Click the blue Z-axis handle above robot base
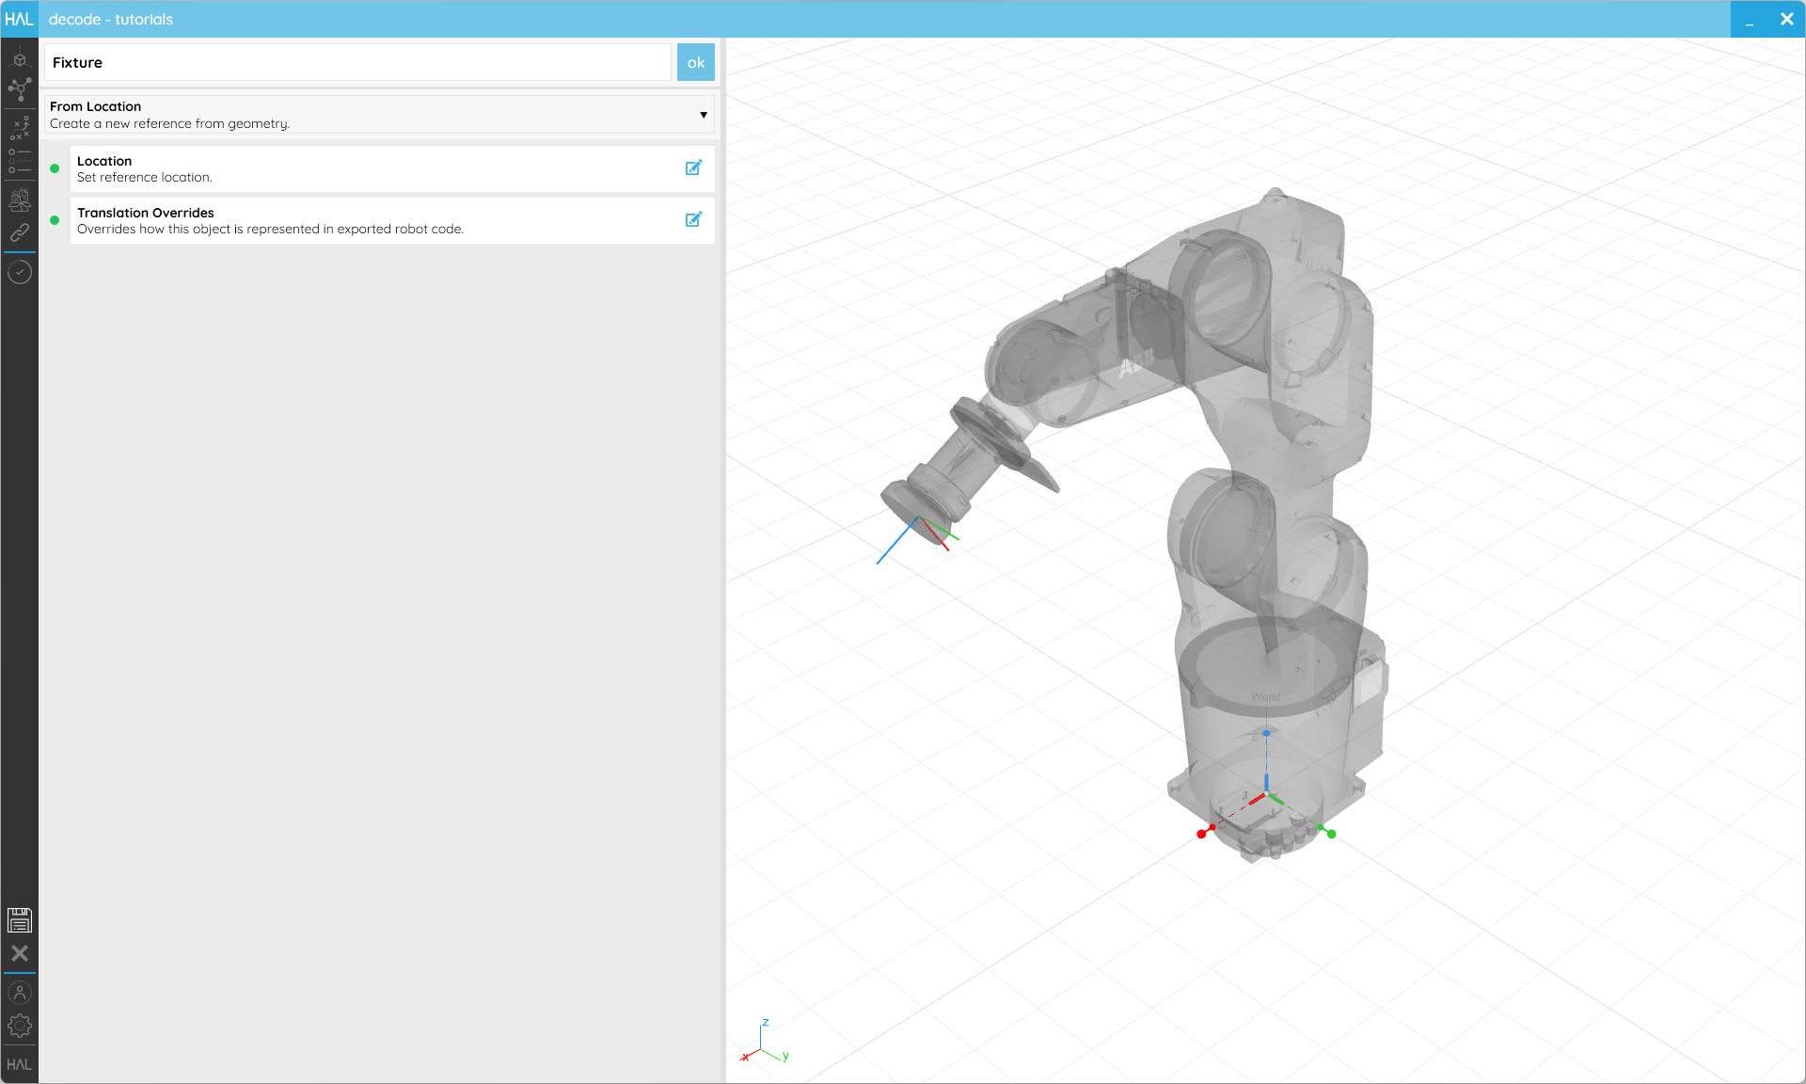Viewport: 1806px width, 1084px height. pos(1266,733)
